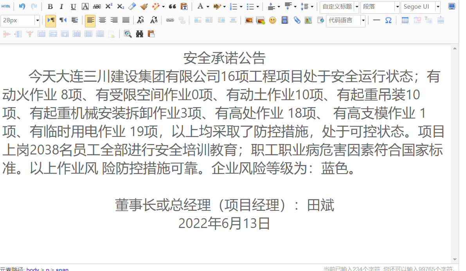
Task: Open search and replace binoculars
Action: click(139, 34)
